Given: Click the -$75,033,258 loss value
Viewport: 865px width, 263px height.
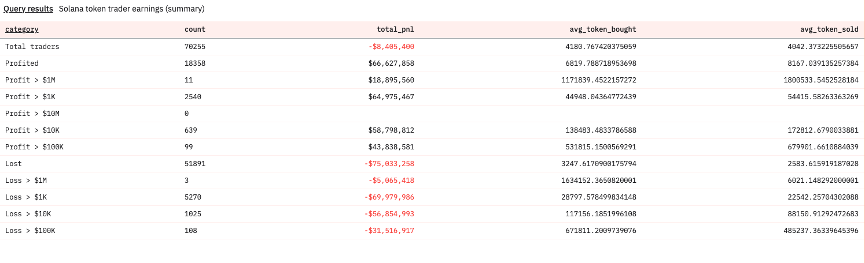Looking at the screenshot, I should coord(389,164).
